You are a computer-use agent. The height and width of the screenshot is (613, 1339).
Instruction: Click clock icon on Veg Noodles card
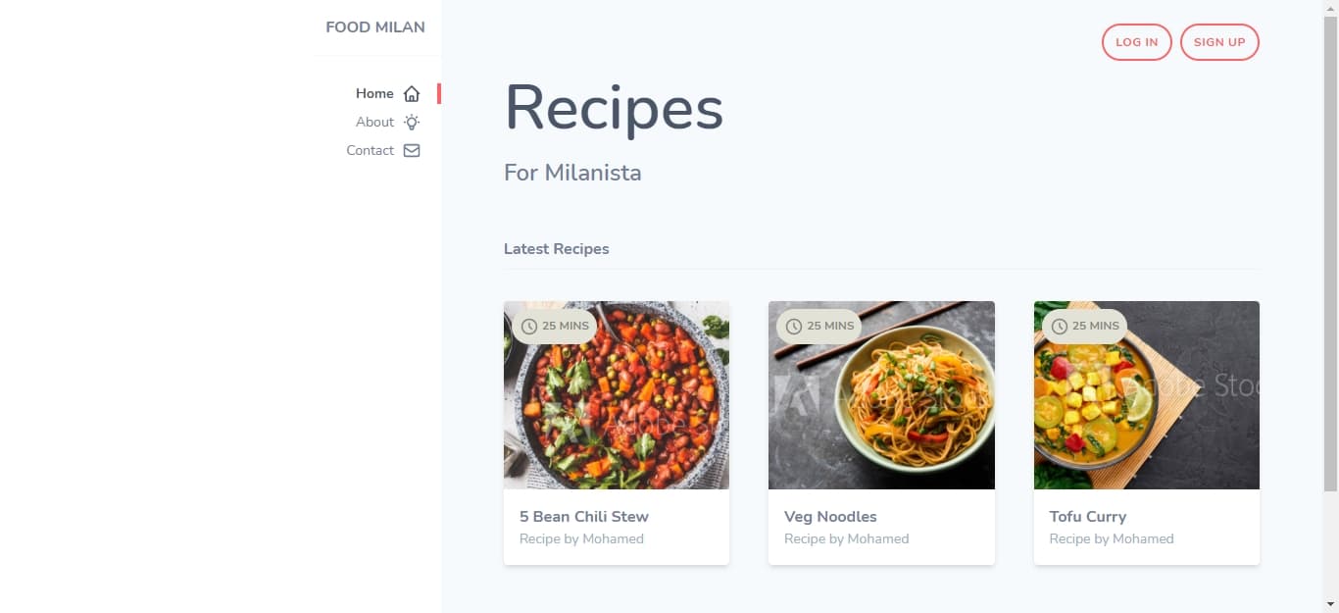(794, 327)
